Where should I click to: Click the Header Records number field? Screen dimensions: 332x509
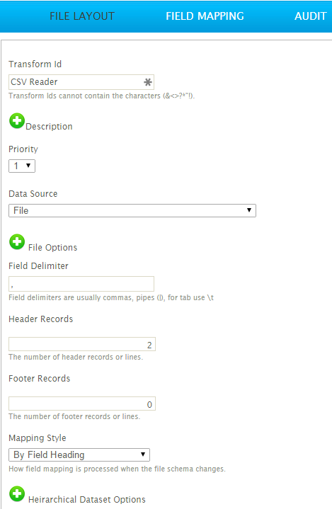pos(82,344)
